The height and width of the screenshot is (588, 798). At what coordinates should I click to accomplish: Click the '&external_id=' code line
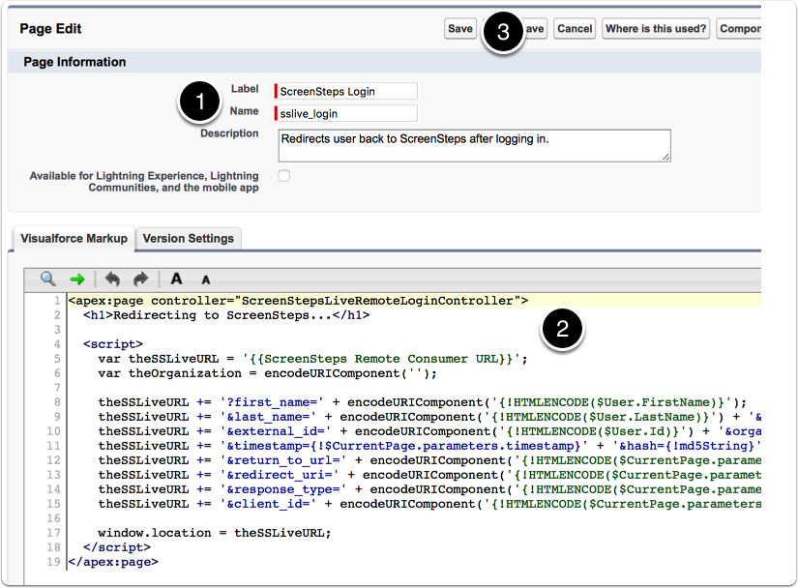(429, 431)
